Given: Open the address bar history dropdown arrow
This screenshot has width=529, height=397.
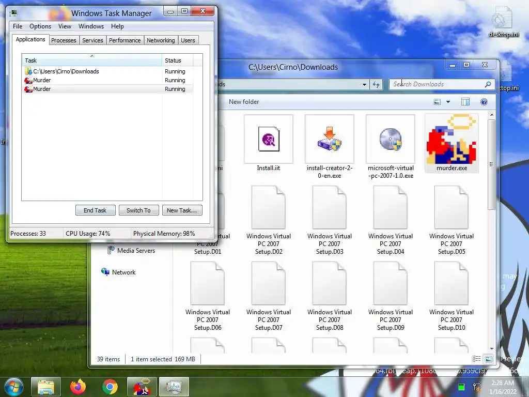Looking at the screenshot, I should (x=364, y=84).
